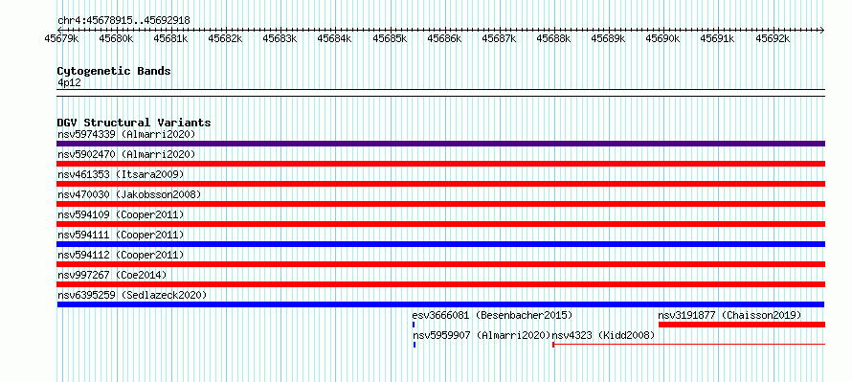
Task: Click the DGV Structural Variants track title
Action: coord(134,123)
